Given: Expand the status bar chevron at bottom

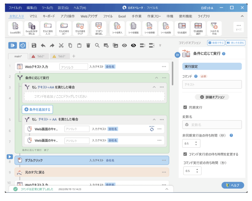Looking at the screenshot, I should (x=166, y=189).
